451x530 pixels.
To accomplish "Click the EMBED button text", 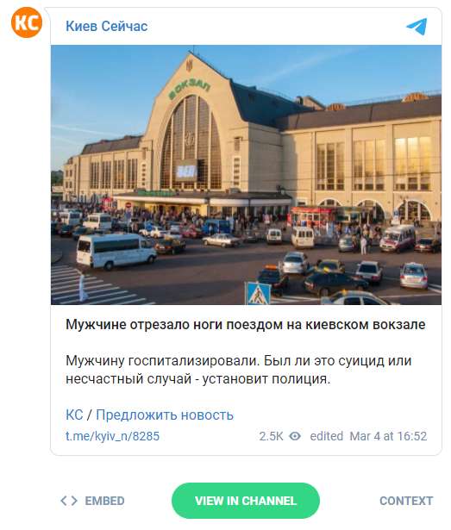I will tap(104, 501).
